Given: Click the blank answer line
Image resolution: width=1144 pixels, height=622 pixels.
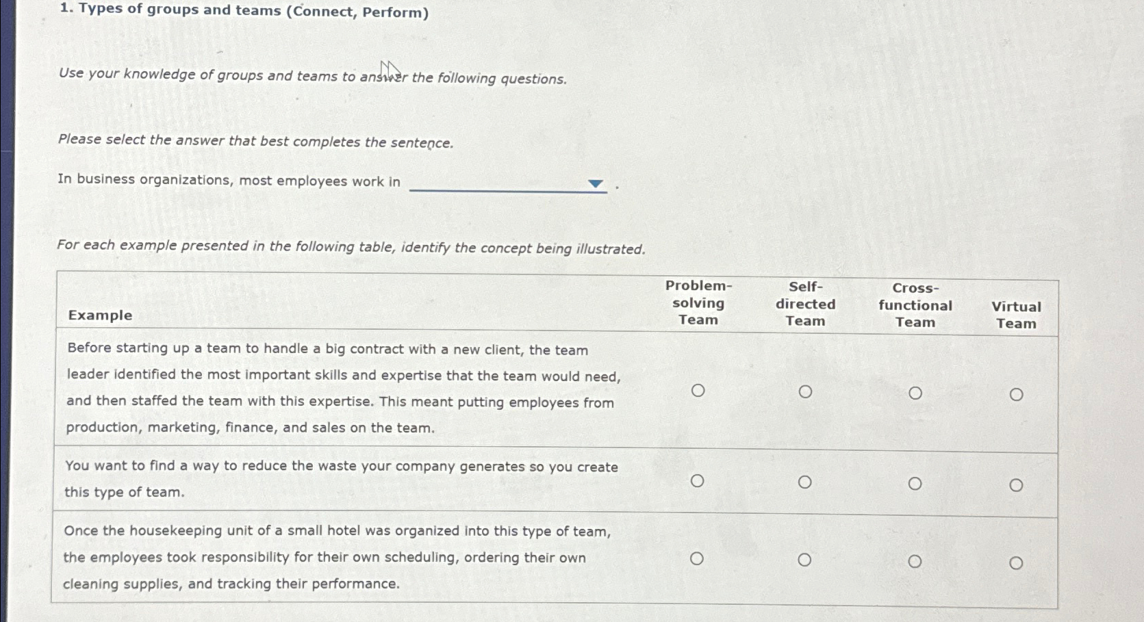Looking at the screenshot, I should (x=507, y=186).
